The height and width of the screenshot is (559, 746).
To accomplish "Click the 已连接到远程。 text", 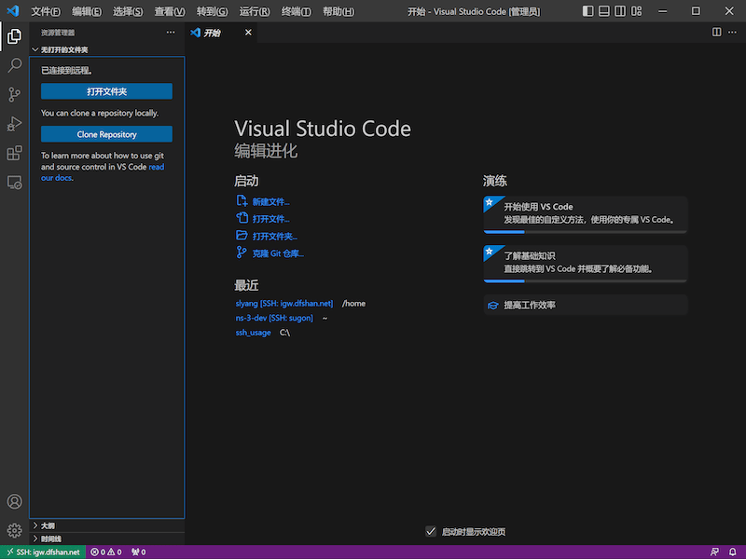I will click(66, 71).
